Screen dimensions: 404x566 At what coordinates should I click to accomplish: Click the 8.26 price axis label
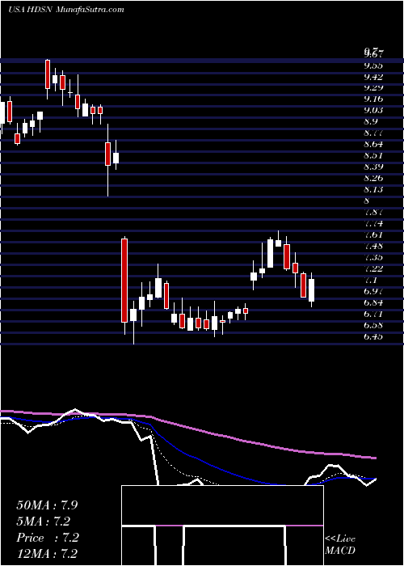coord(373,178)
